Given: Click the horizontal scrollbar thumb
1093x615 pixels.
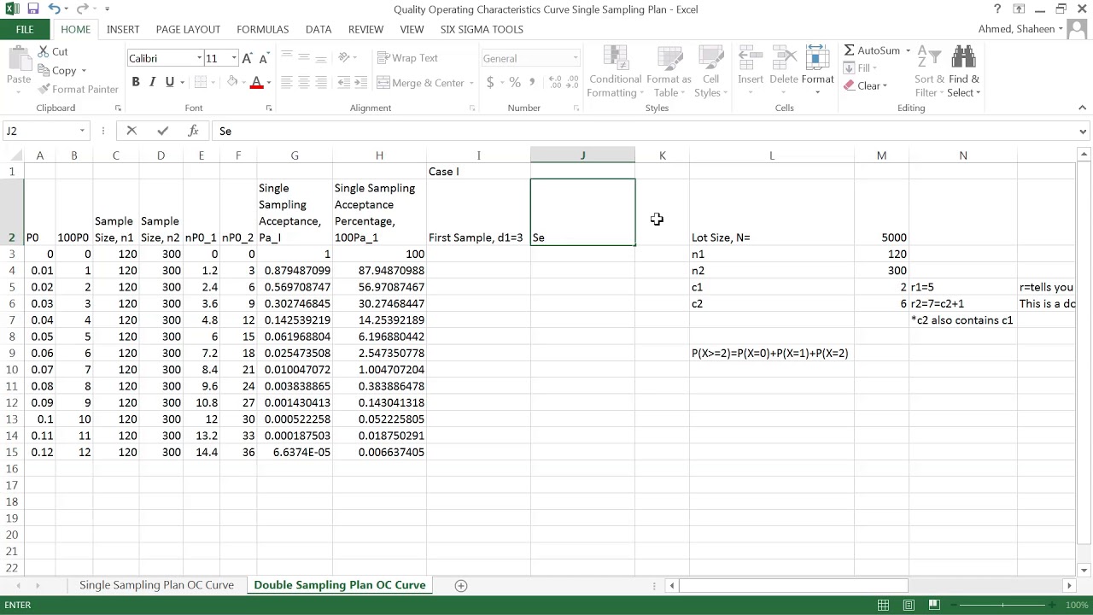Looking at the screenshot, I should pyautogui.click(x=792, y=585).
